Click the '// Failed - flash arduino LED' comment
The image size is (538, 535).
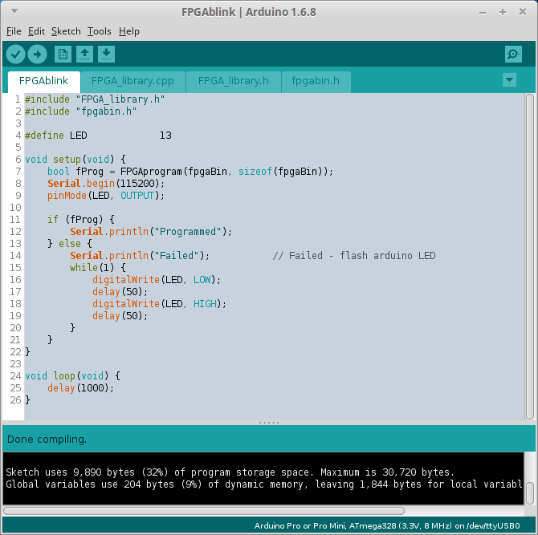[354, 256]
